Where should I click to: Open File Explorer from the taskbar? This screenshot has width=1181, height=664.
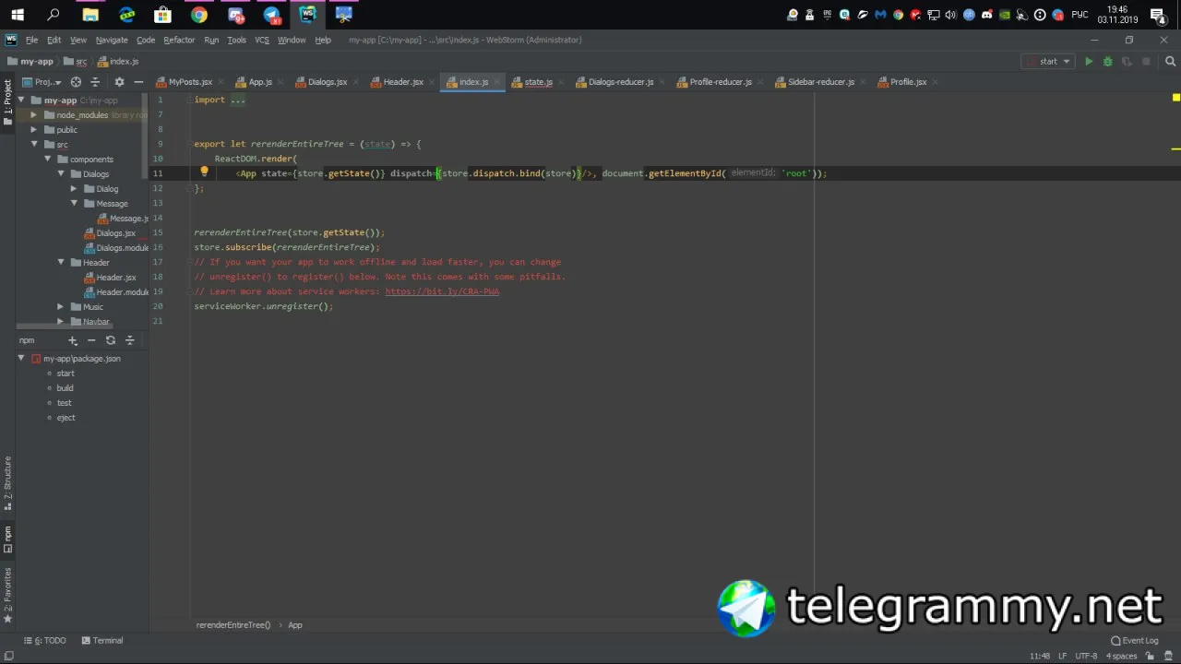[x=90, y=15]
